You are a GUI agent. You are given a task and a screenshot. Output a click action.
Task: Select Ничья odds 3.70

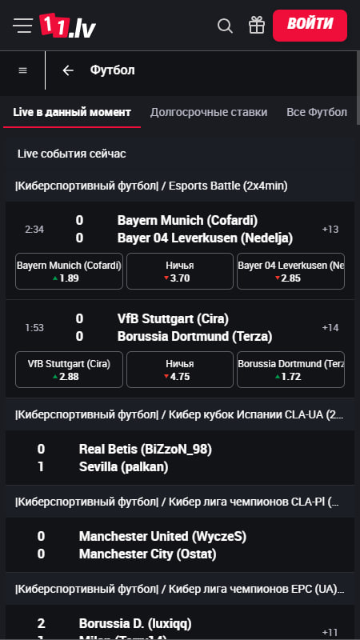pos(179,271)
